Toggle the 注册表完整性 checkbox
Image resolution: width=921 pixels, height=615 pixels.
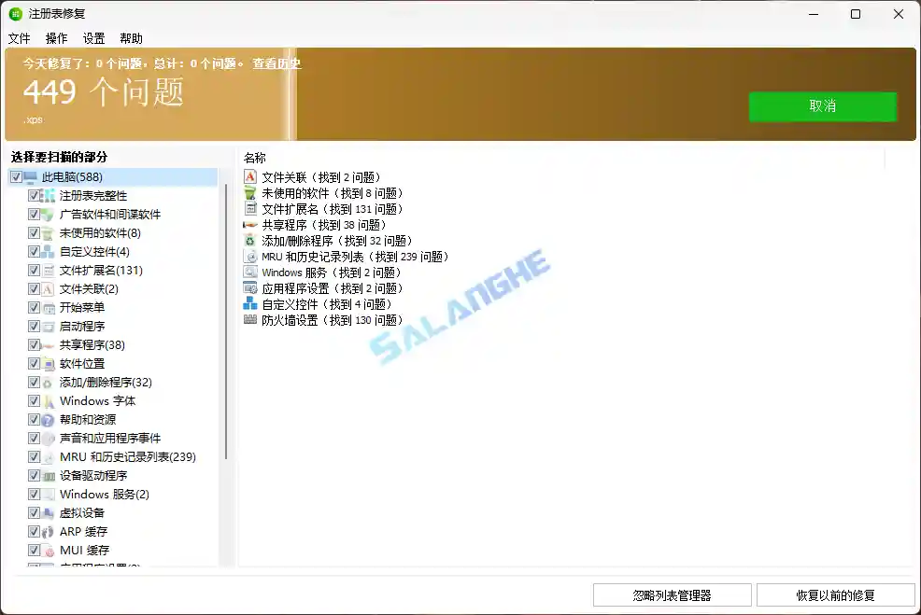click(34, 195)
